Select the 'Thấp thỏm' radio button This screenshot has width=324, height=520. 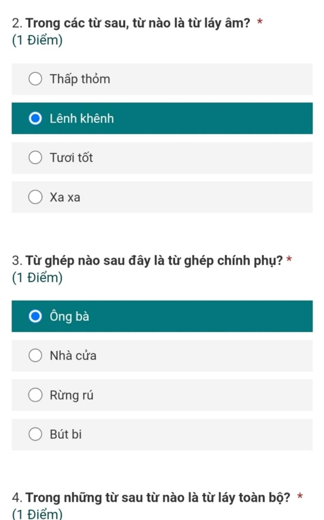click(x=35, y=79)
